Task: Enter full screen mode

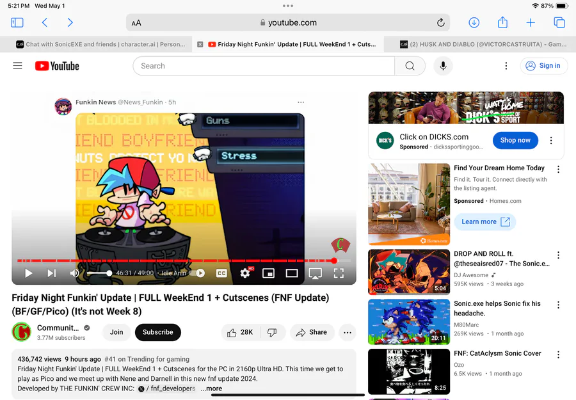Action: tap(339, 273)
